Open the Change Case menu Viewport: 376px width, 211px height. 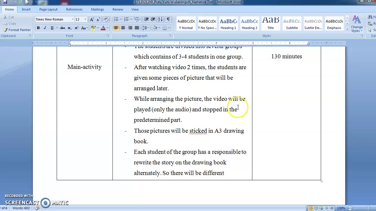tap(84, 28)
